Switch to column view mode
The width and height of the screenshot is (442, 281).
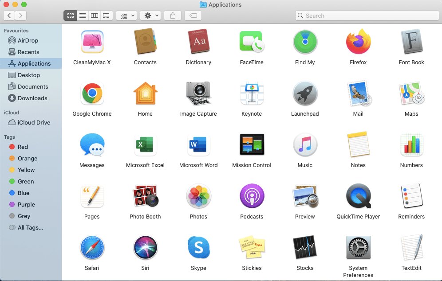click(x=94, y=16)
